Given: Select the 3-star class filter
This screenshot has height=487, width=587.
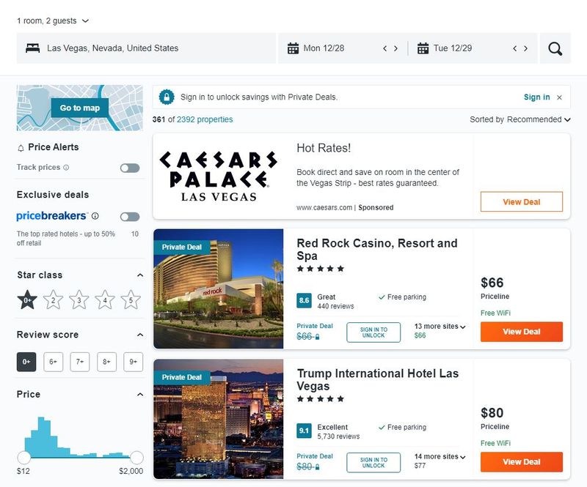Looking at the screenshot, I should click(79, 300).
